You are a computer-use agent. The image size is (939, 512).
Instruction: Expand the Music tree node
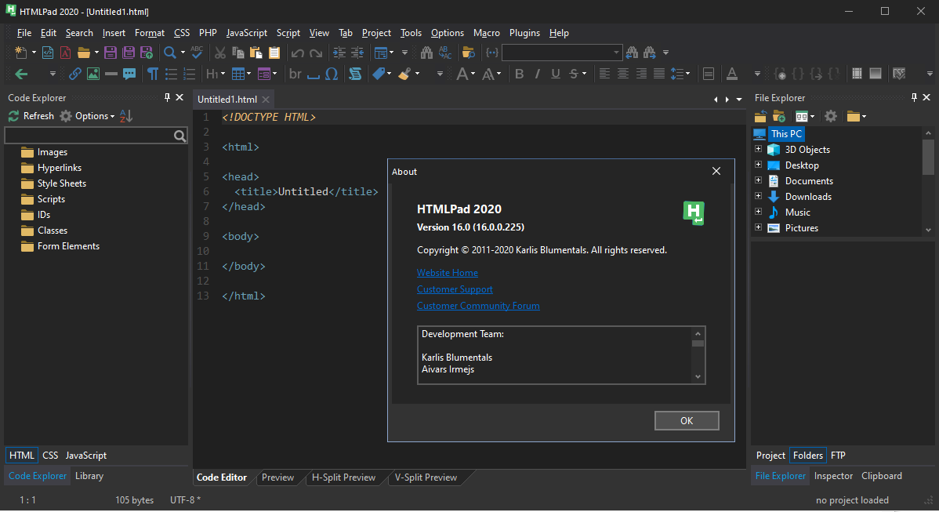click(x=758, y=212)
